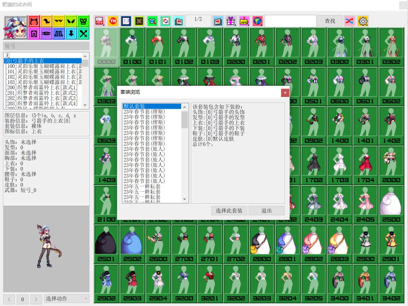Image resolution: width=408 pixels, height=306 pixels.
Task: Click the next frame > button
Action: tap(36, 299)
